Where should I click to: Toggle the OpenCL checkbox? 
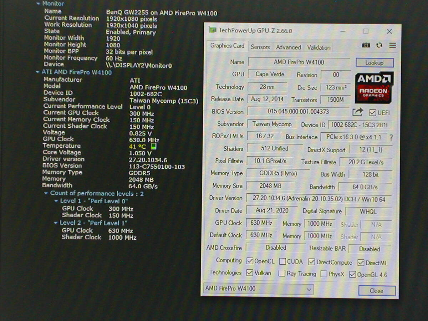pyautogui.click(x=250, y=261)
